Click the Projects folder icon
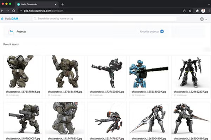The image size is (211, 140). [x=11, y=32]
